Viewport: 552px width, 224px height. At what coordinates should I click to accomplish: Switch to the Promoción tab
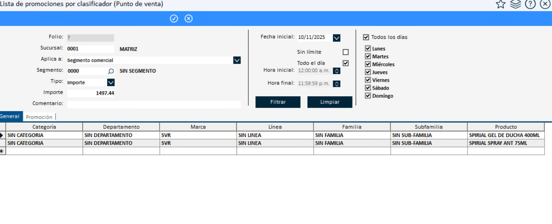[39, 117]
